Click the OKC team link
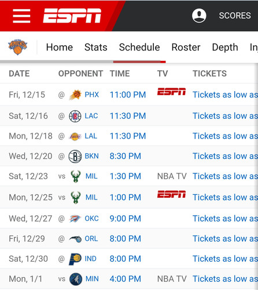The height and width of the screenshot is (290, 258). [x=91, y=219]
